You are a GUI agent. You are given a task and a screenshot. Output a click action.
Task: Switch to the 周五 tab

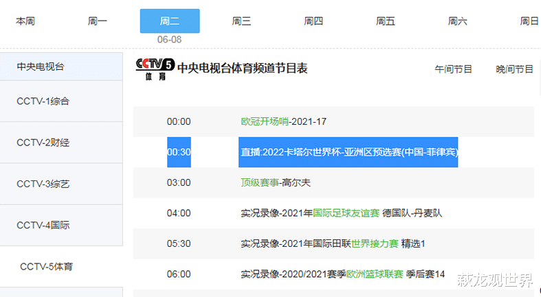[x=386, y=21]
